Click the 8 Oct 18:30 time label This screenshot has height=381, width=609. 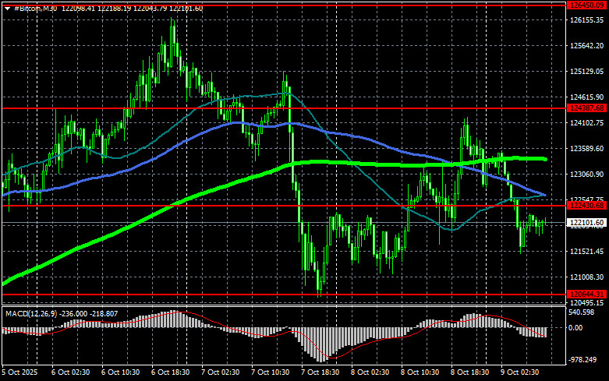(470, 372)
